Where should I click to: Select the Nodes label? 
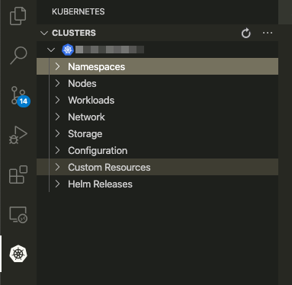[x=82, y=84]
